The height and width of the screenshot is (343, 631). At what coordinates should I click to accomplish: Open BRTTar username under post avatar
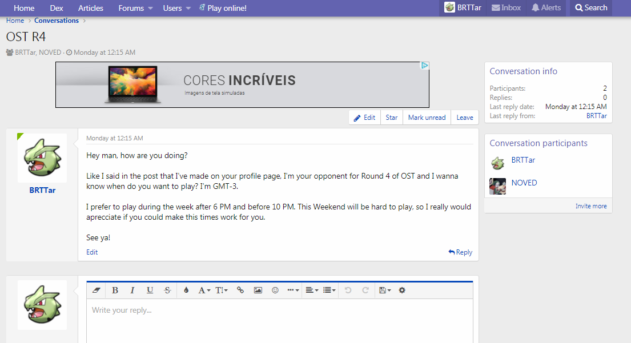42,190
